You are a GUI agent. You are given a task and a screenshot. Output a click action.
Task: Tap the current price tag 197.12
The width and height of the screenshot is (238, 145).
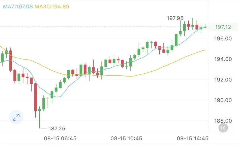223,27
